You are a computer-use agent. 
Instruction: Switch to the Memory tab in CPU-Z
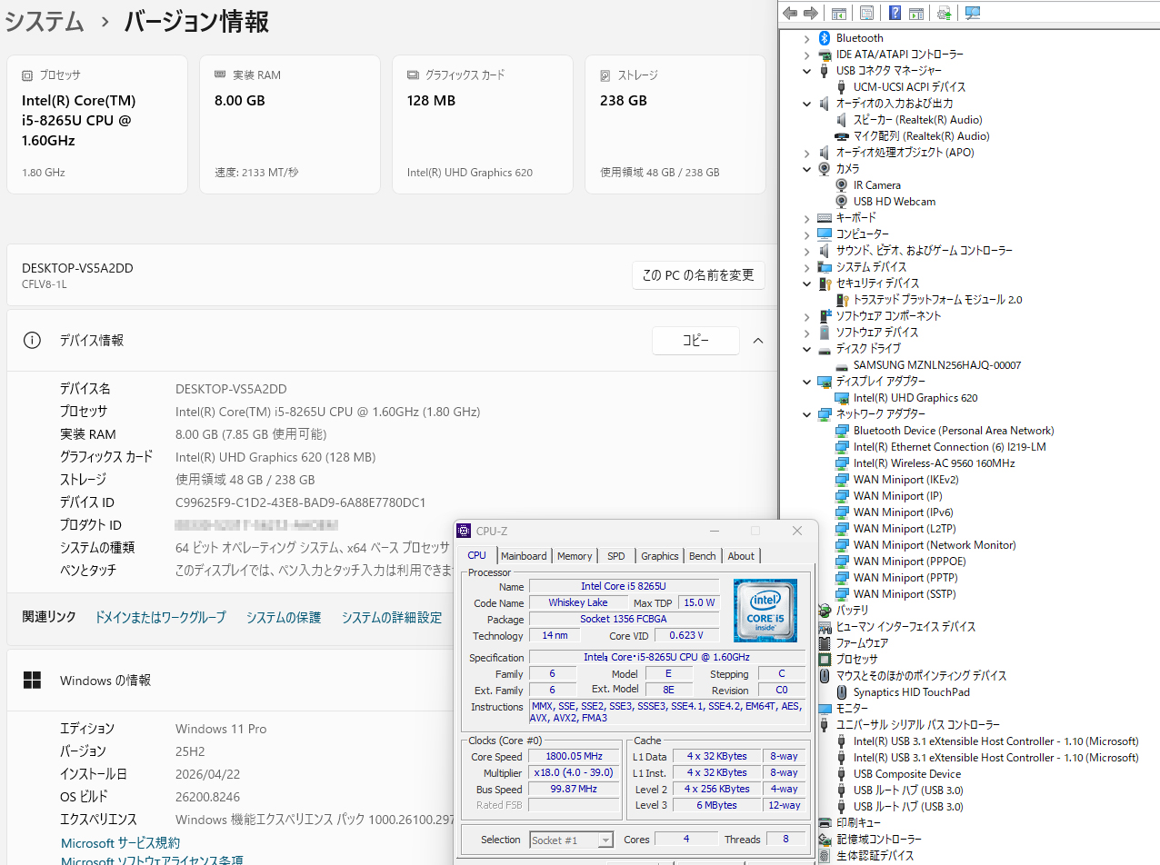coord(575,556)
